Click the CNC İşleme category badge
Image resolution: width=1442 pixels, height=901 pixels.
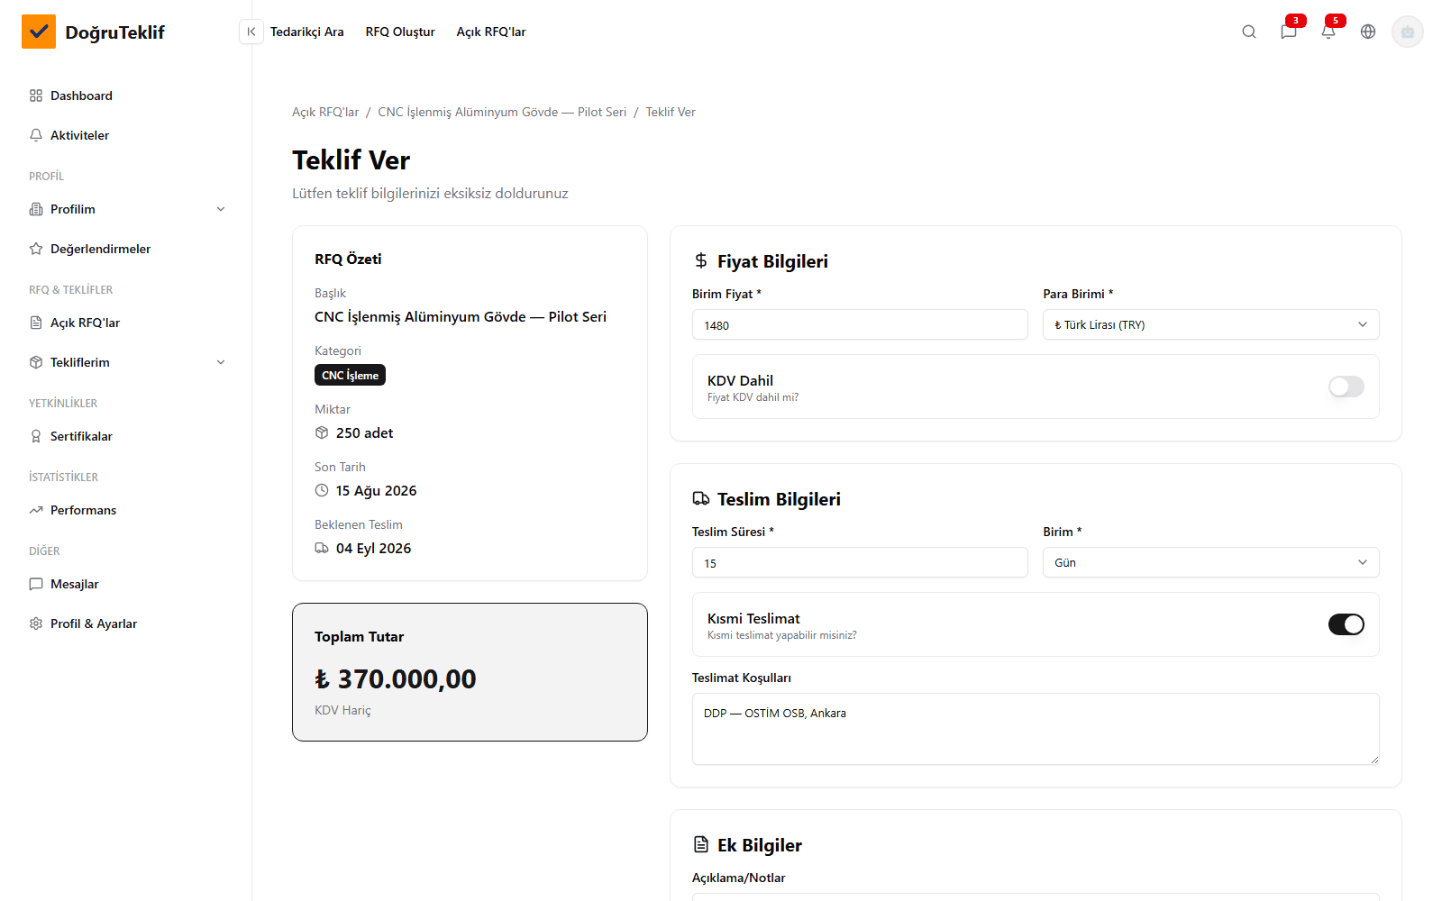[x=350, y=375]
